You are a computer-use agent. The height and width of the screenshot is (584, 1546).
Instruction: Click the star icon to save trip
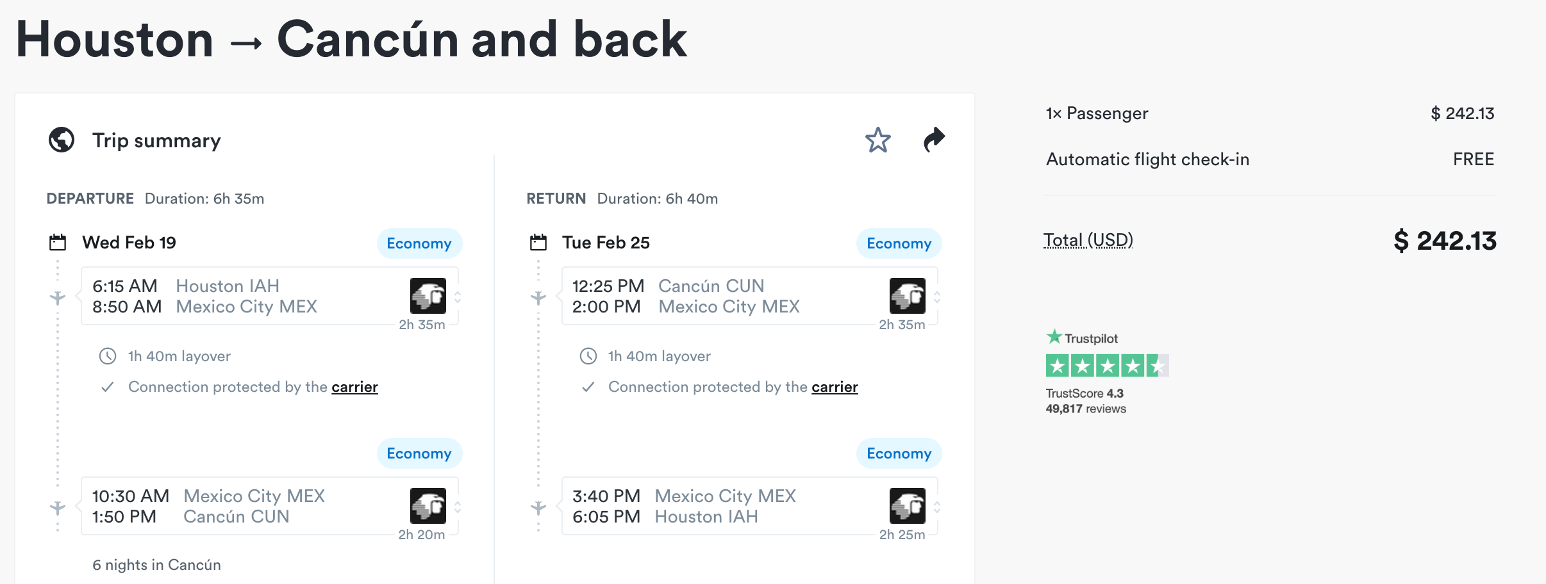point(877,140)
